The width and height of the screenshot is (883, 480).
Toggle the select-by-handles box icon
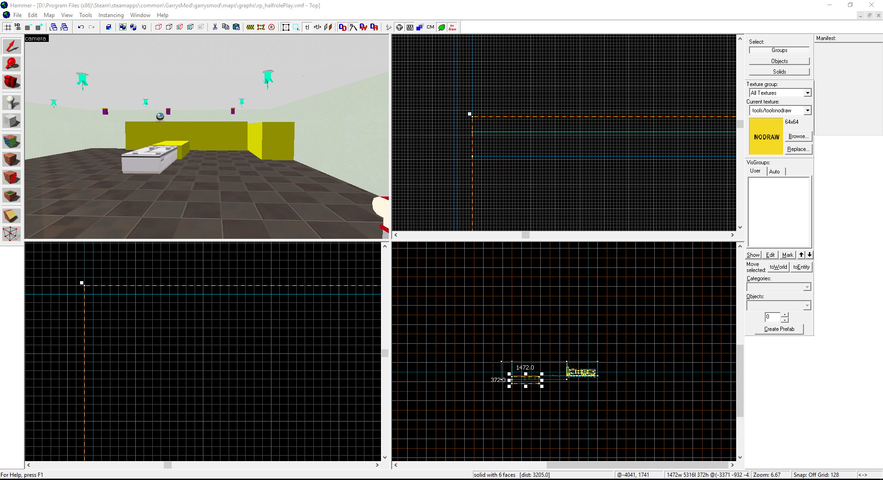286,27
